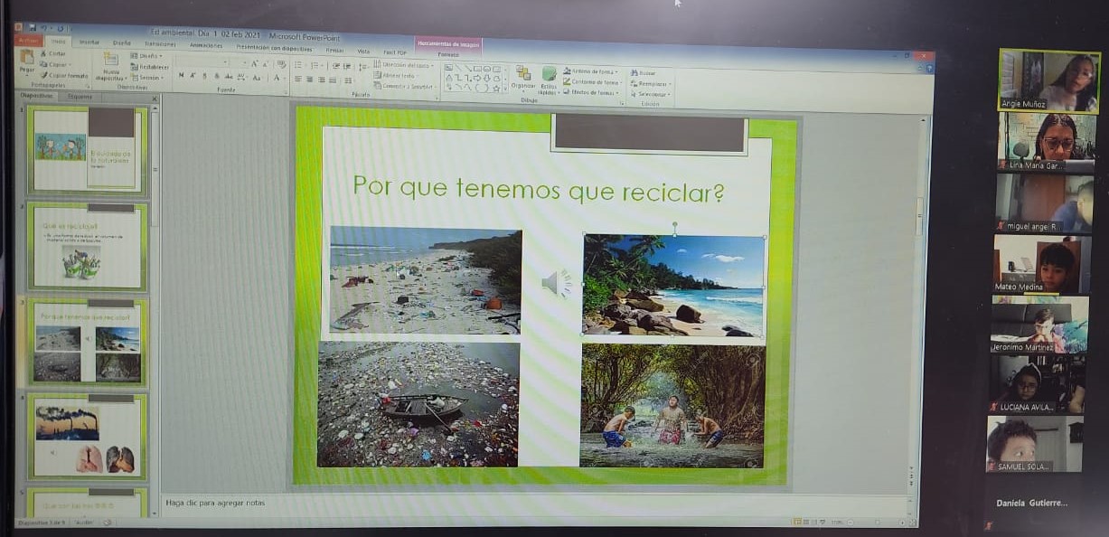Open the Seleccionar dropdown
The height and width of the screenshot is (537, 1109).
(x=651, y=94)
